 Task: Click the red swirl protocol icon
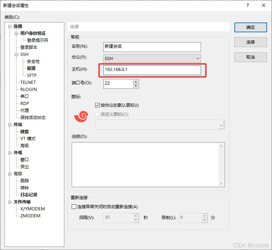[x=81, y=117]
